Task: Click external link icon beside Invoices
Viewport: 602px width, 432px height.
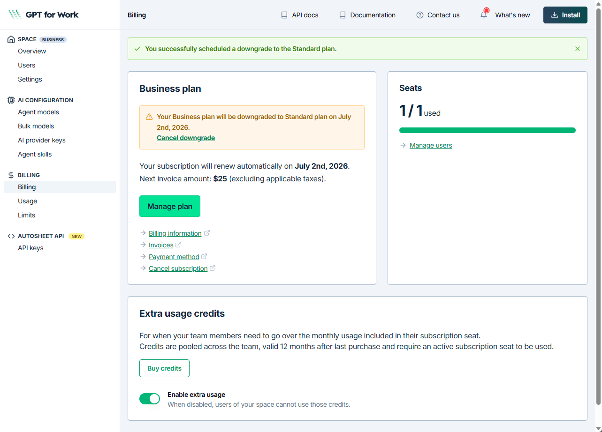Action: (x=178, y=245)
